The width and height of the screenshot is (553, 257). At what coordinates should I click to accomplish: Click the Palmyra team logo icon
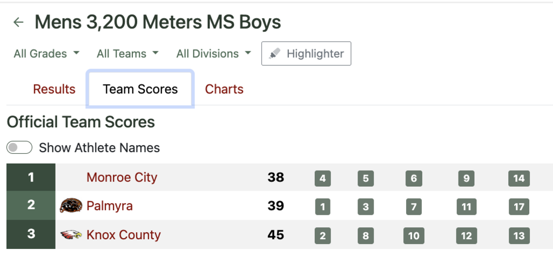pyautogui.click(x=71, y=206)
